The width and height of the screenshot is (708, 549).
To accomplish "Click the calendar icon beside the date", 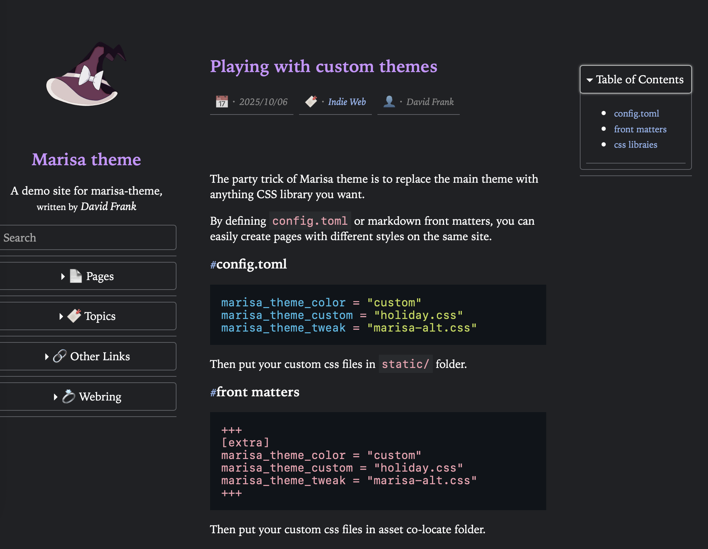I will point(222,102).
